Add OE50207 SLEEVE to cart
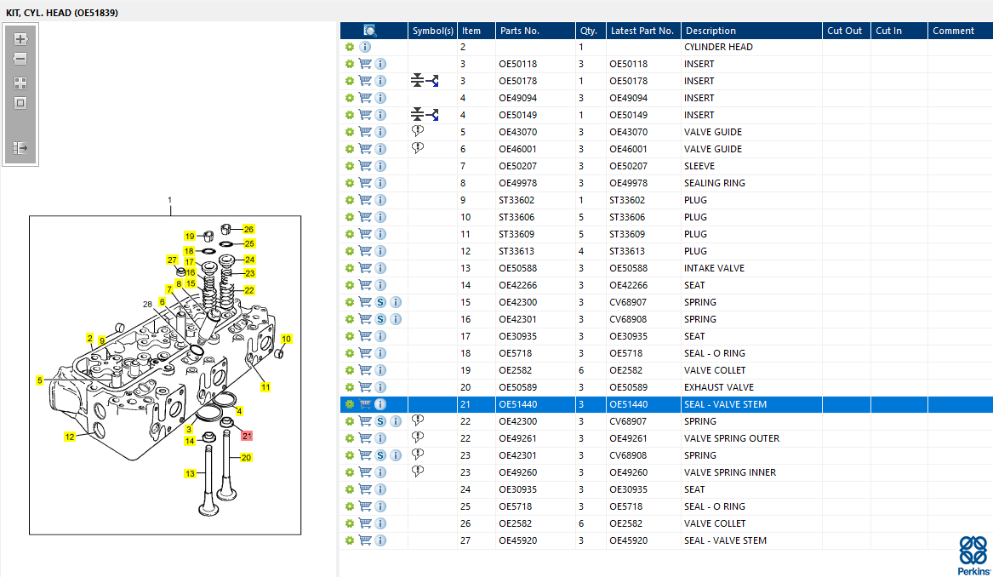 [x=365, y=166]
